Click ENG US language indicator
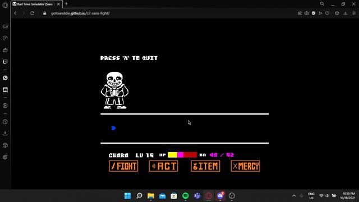The width and height of the screenshot is (359, 202). [x=311, y=196]
